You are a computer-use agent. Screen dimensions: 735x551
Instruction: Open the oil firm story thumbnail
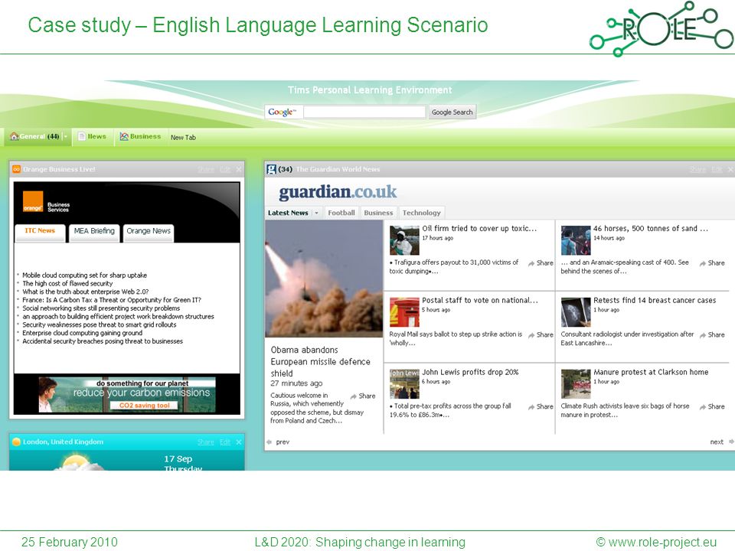tap(404, 240)
